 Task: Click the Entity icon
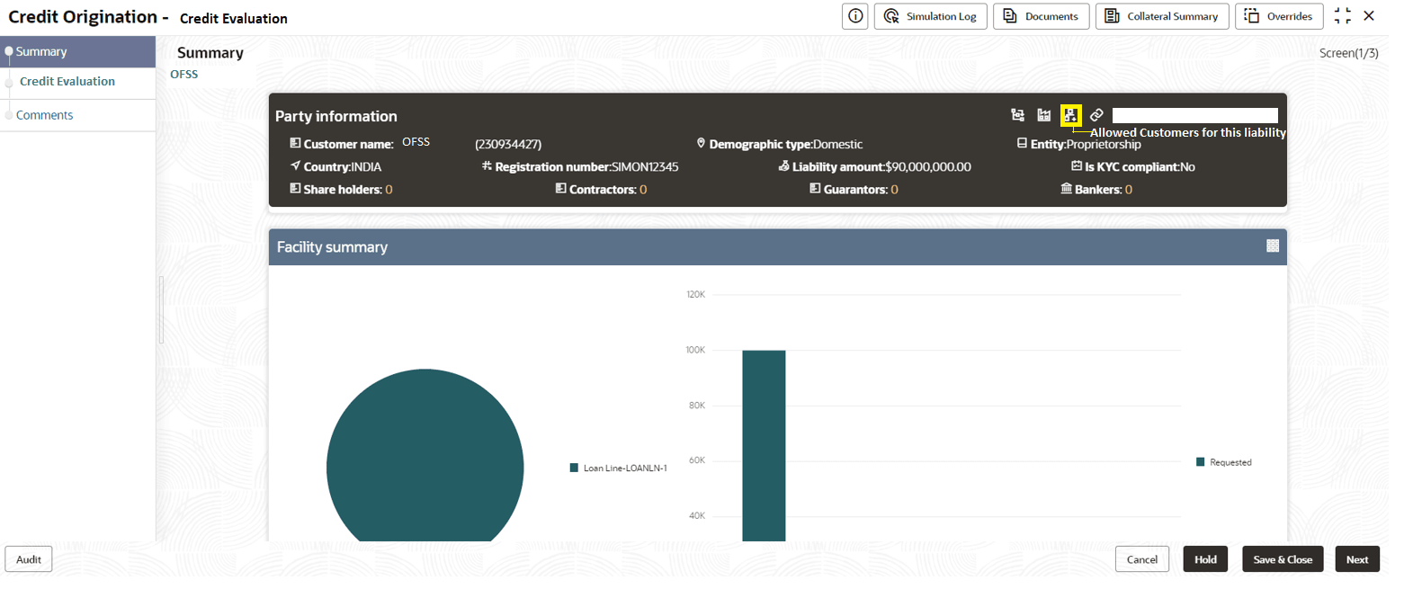[1022, 143]
